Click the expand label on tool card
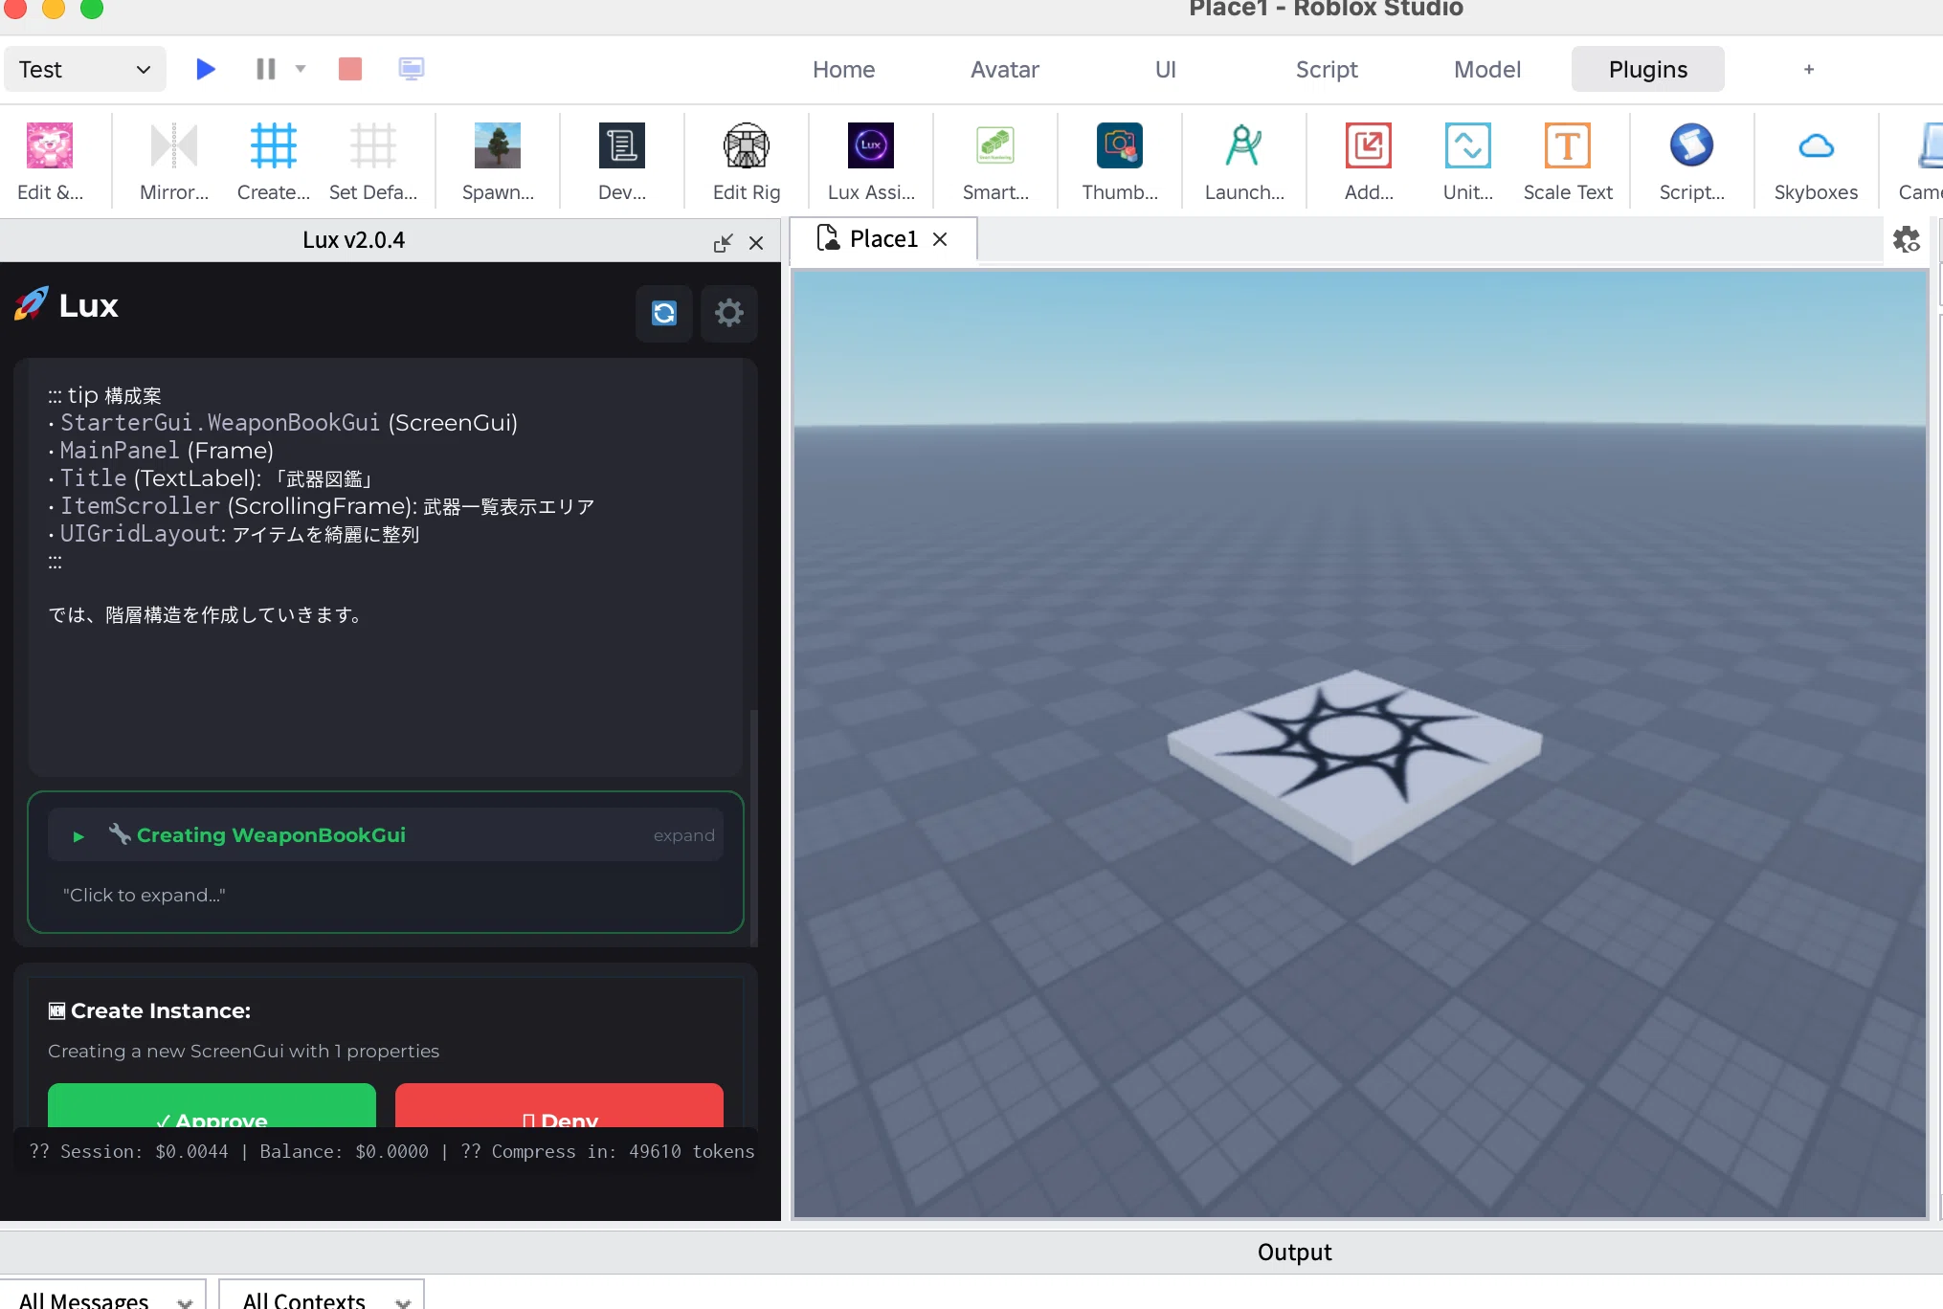 click(x=683, y=835)
